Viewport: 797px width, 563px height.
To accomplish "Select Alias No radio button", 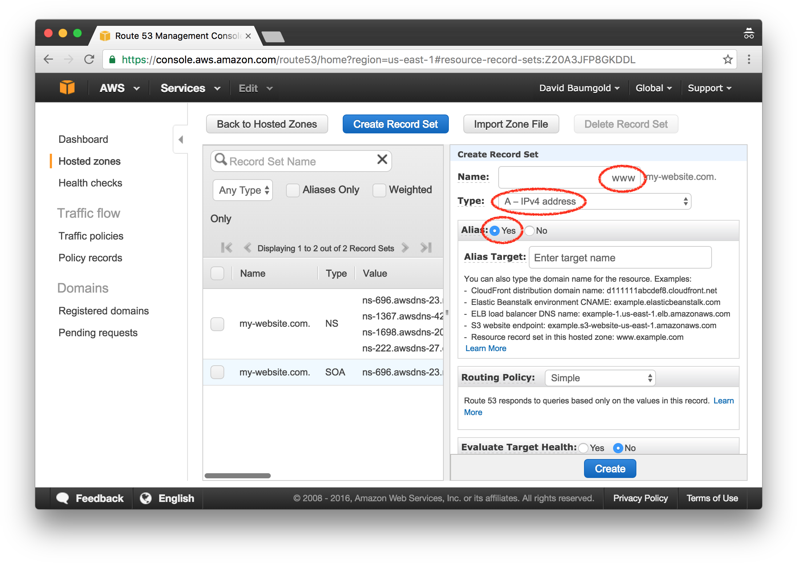I will (530, 231).
